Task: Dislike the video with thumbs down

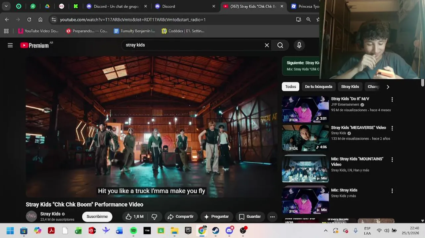Action: pos(154,217)
